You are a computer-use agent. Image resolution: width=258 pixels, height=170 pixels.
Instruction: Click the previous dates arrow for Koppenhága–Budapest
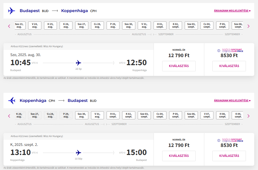click(x=9, y=116)
